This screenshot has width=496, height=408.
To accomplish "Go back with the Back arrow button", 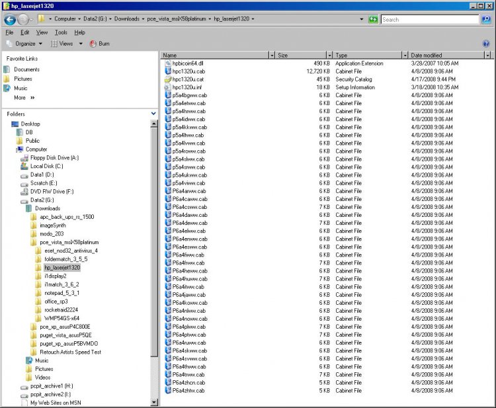I will pos(10,20).
